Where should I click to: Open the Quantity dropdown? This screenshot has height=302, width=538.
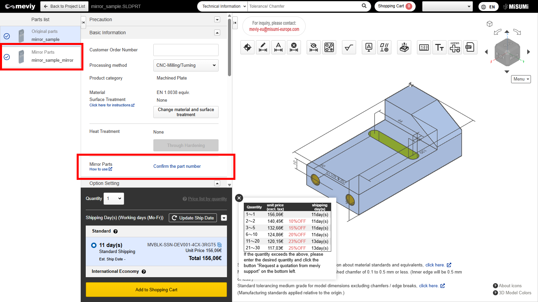click(114, 199)
